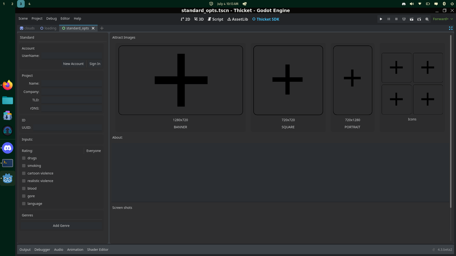The width and height of the screenshot is (456, 256).
Task: Open the Rating dropdown showing Everyone
Action: click(93, 151)
